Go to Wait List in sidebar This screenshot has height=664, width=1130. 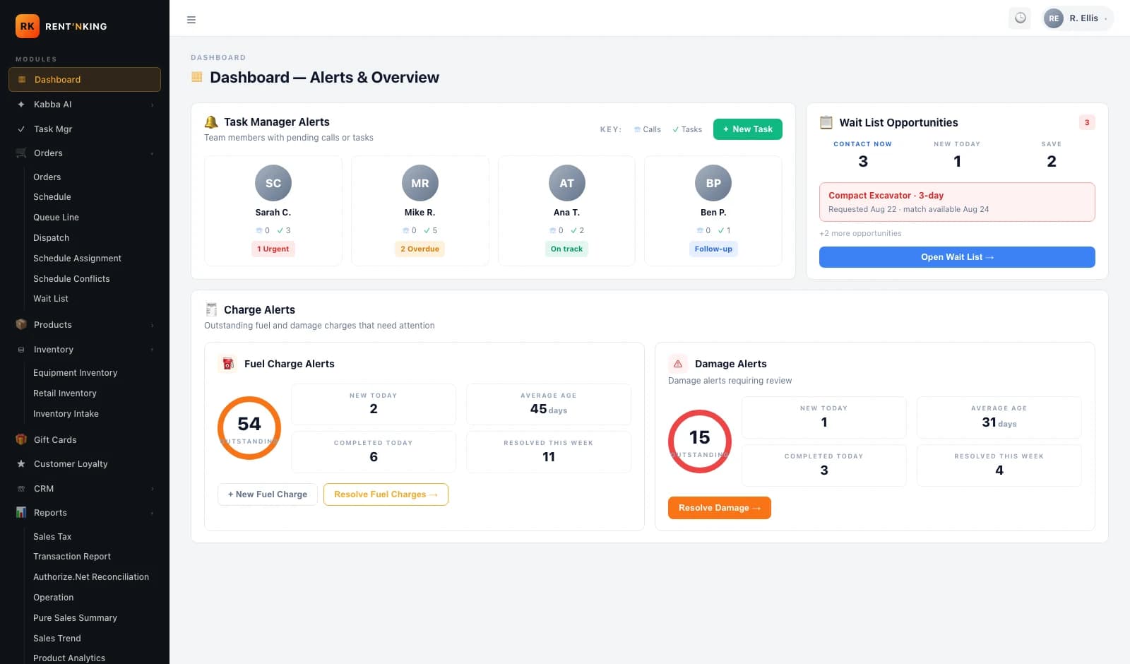51,299
